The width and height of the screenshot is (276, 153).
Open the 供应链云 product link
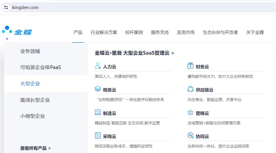204,90
